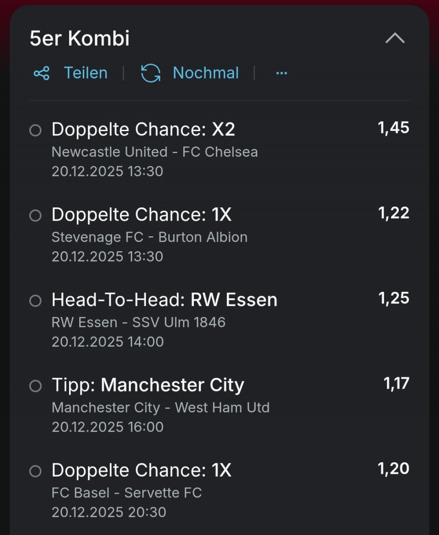This screenshot has width=439, height=535.
Task: Click the Newcastle United - FC Chelsea match
Action: (x=155, y=152)
